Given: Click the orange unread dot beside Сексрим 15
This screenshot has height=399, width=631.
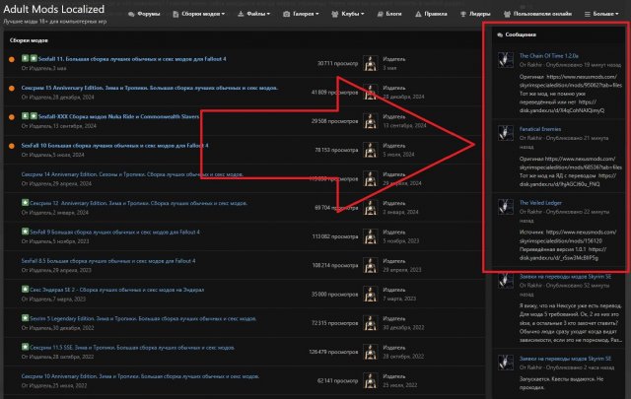Looking at the screenshot, I should coord(11,89).
